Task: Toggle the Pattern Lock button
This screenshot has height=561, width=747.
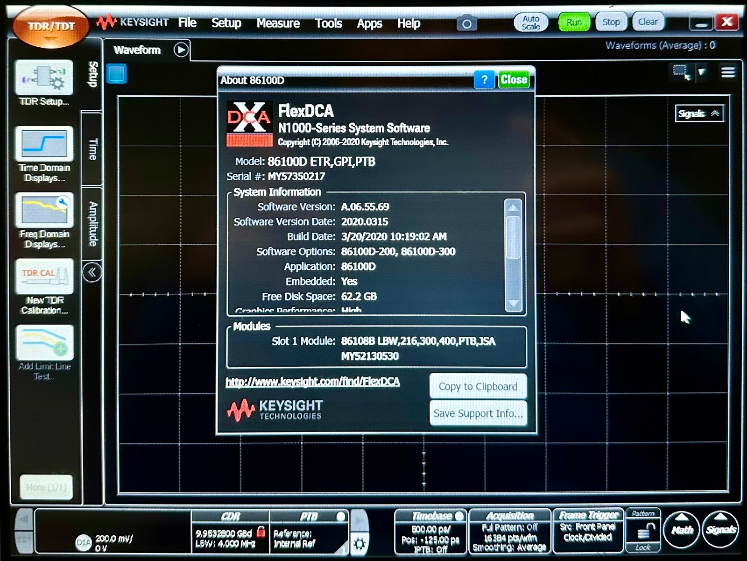Action: pyautogui.click(x=643, y=530)
